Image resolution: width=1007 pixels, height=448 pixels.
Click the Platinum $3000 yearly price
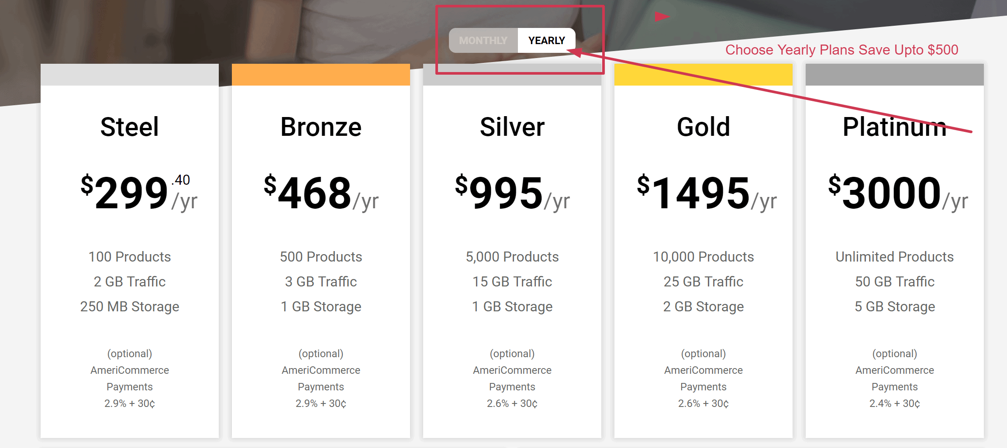pyautogui.click(x=891, y=193)
